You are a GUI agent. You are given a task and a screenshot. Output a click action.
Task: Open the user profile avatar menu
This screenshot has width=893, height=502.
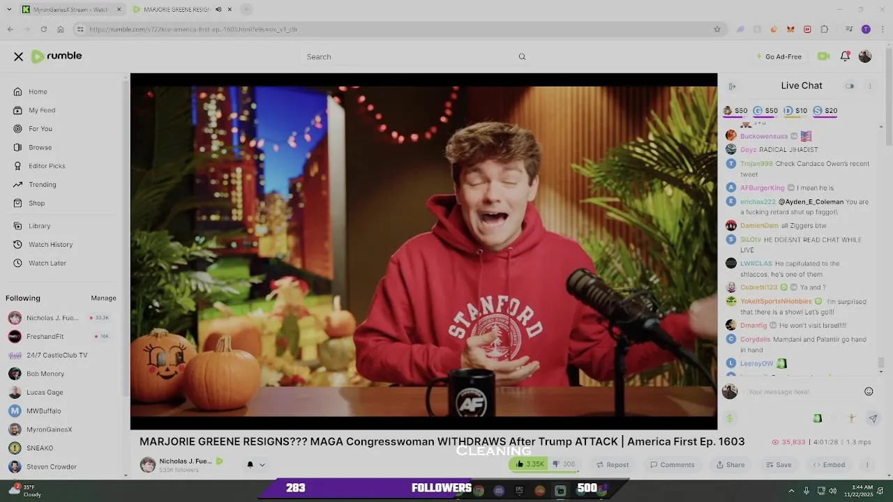coord(865,56)
